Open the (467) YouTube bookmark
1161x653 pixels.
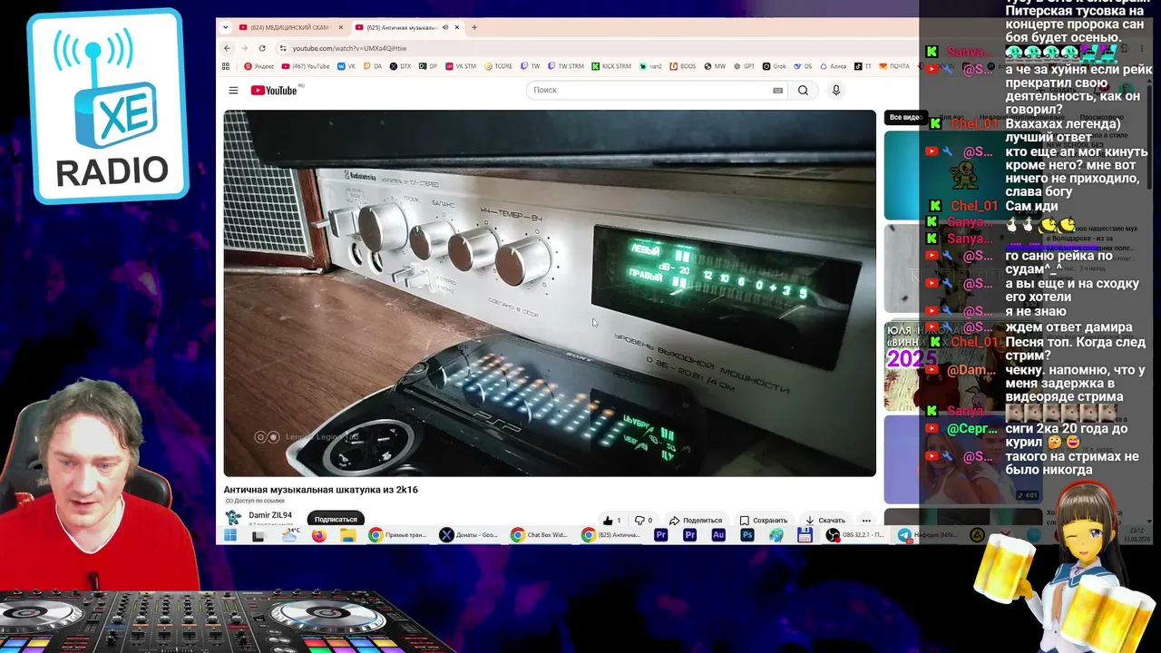306,66
